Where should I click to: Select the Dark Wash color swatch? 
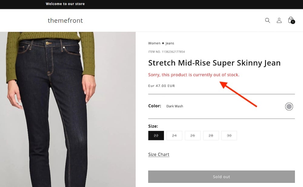point(289,106)
